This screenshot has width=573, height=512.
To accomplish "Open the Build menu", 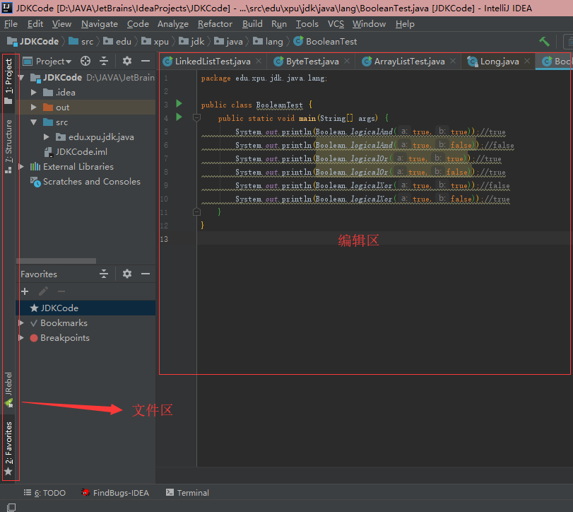I will coord(252,24).
